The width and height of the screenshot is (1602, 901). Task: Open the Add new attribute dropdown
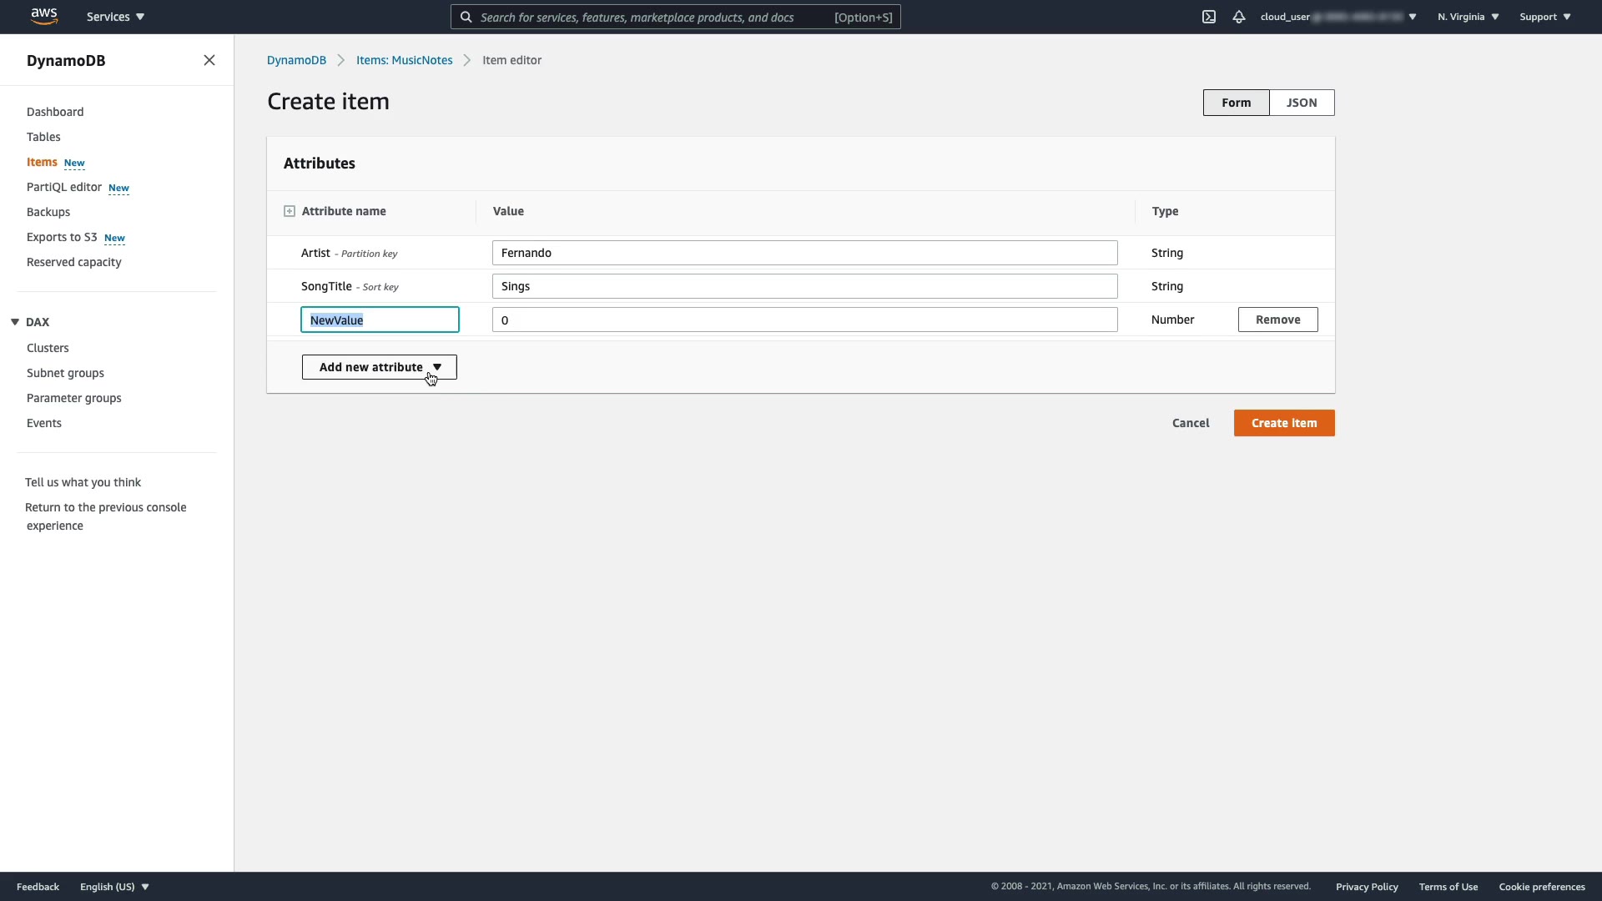coord(379,367)
